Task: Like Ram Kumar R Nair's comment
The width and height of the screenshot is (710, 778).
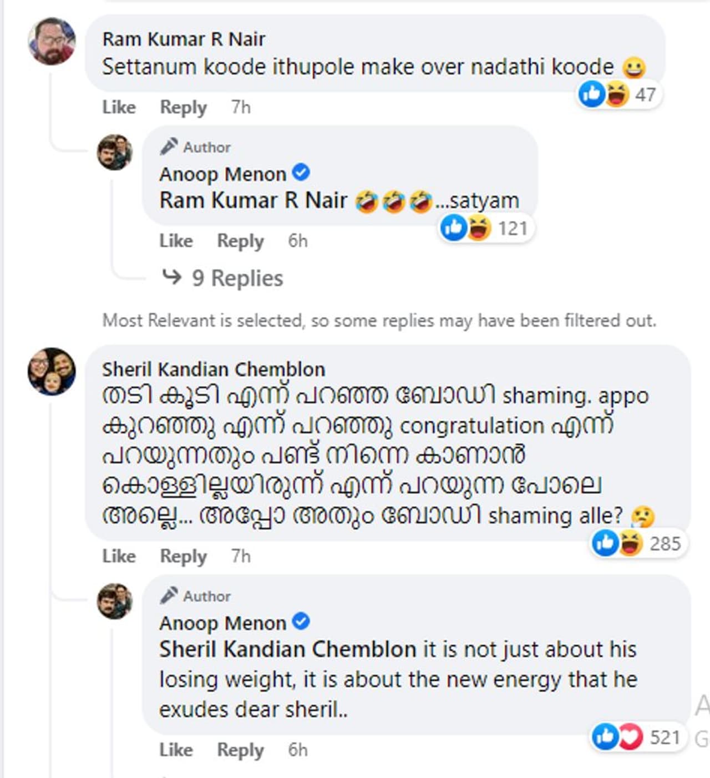Action: tap(119, 107)
